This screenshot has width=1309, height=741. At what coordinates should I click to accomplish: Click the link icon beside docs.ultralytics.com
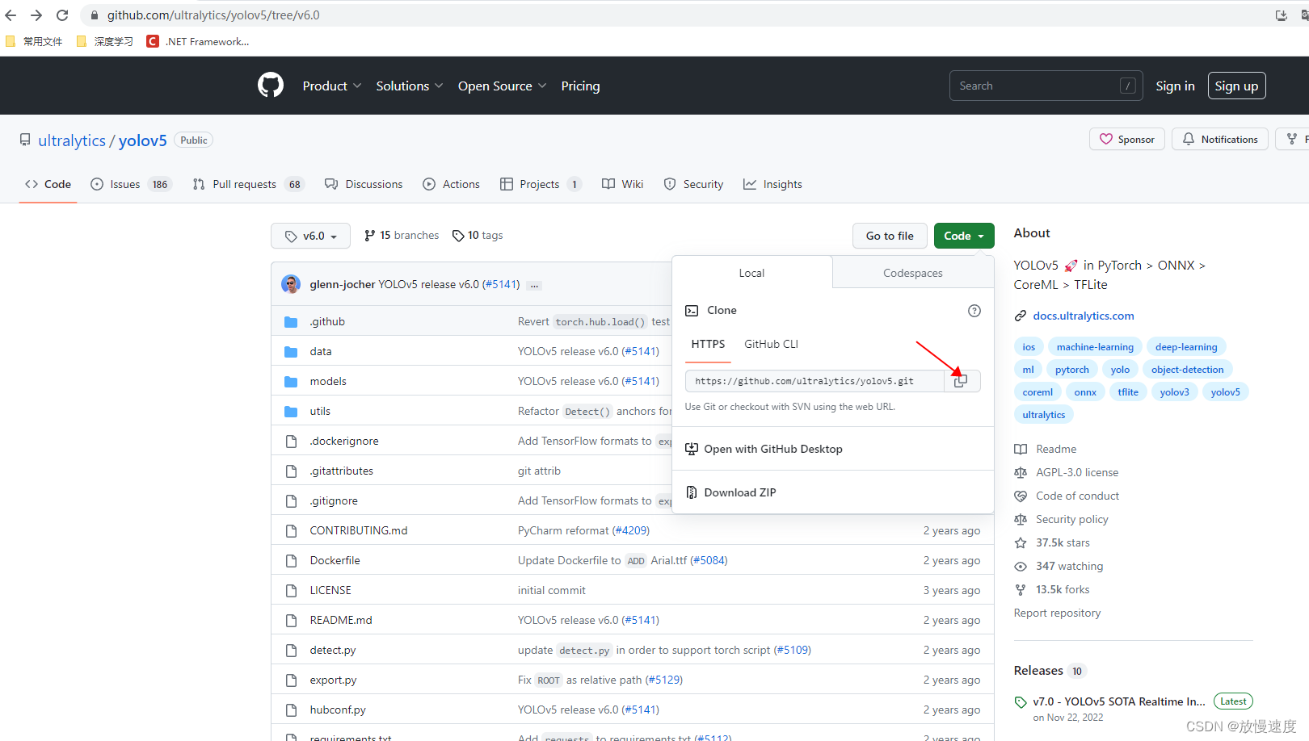click(1021, 316)
